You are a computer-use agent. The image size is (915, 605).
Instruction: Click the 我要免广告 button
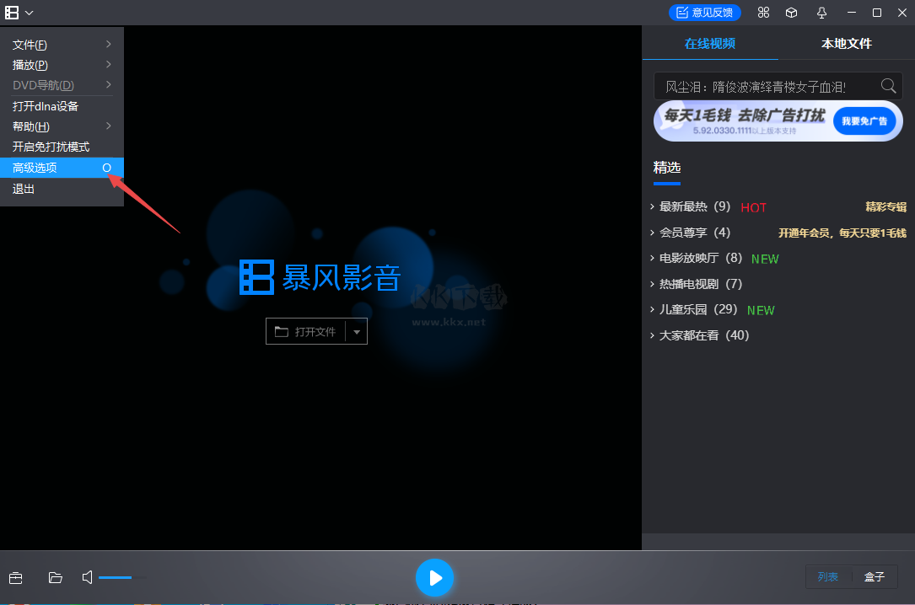click(864, 121)
